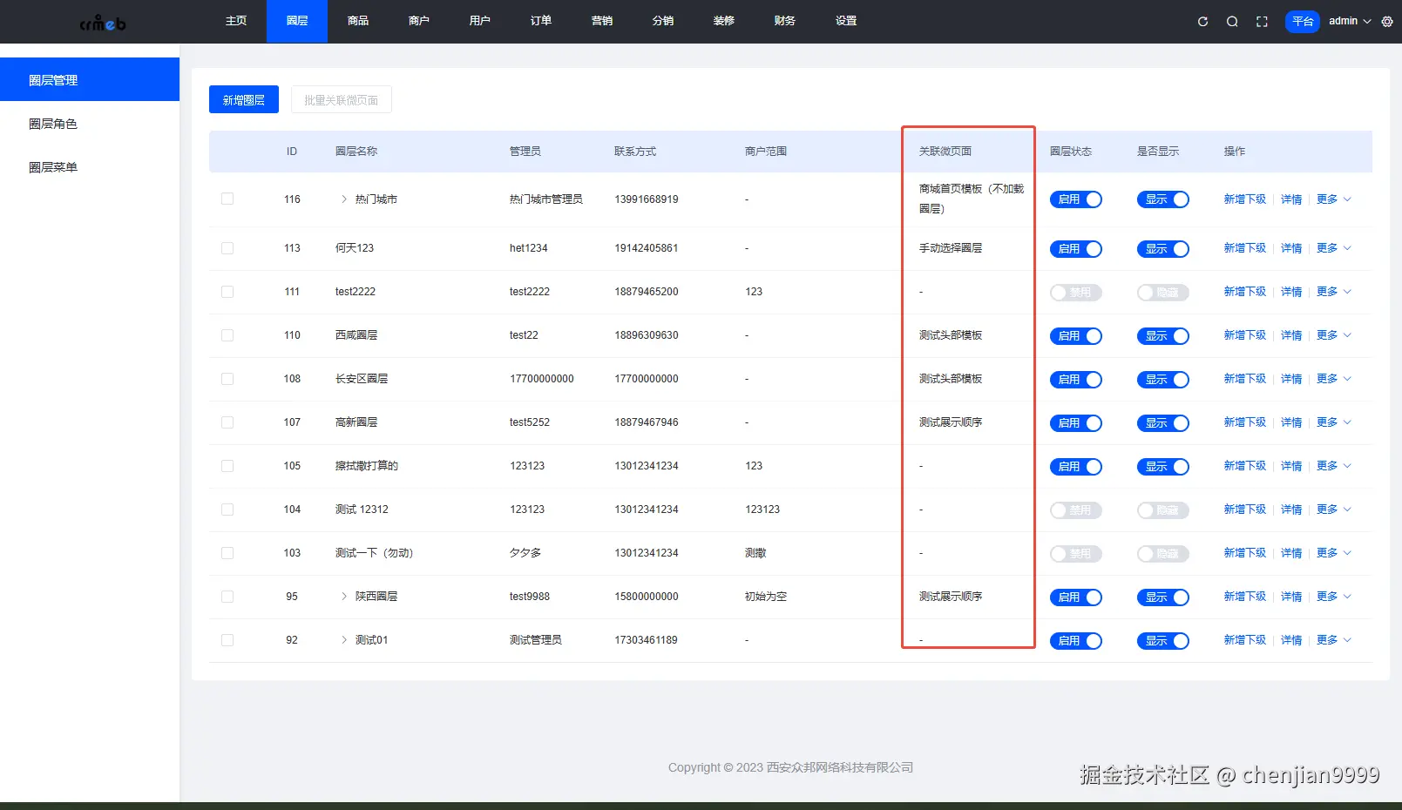This screenshot has height=810, width=1402.
Task: Click 新增下级 for row 105
Action: coord(1245,466)
